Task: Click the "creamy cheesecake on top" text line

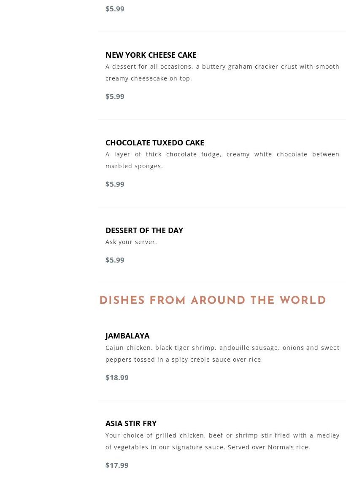Action: point(149,78)
